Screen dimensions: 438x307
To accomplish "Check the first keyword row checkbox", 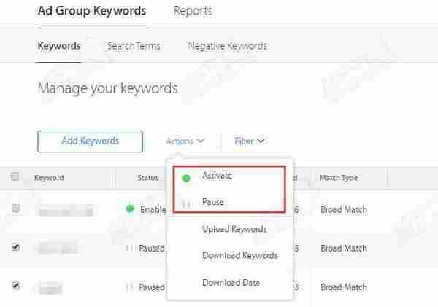I will click(x=15, y=209).
